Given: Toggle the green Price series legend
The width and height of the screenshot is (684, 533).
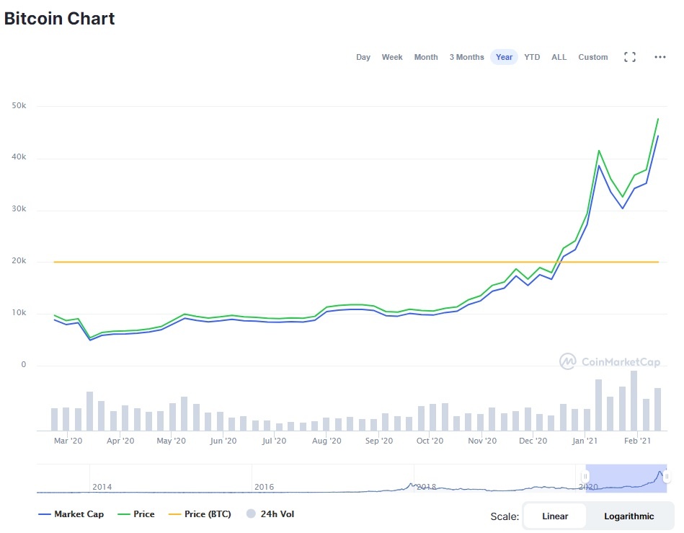Looking at the screenshot, I should pos(136,514).
